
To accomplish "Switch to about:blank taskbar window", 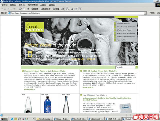I will [96, 119].
